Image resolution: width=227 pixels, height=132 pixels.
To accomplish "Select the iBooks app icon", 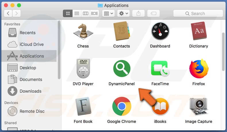I will (x=160, y=107).
